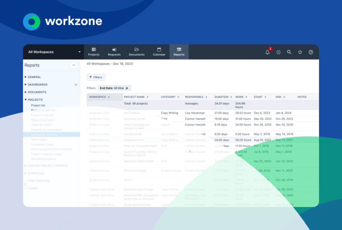
Task: Select the Nov 10, 2020 end date
Action: point(284,125)
